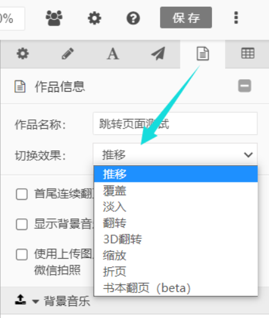Open help via the question mark icon
269x318 pixels.
click(133, 18)
